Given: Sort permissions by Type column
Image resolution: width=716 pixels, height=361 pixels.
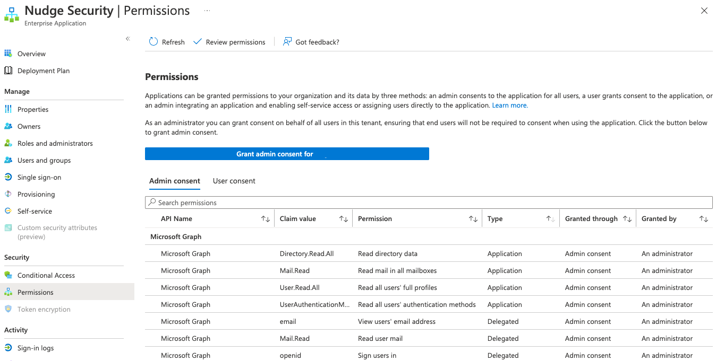Looking at the screenshot, I should (551, 219).
